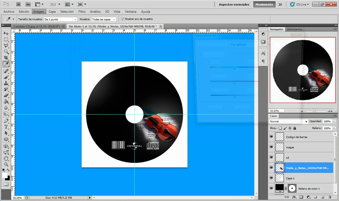Open CS Live services
This screenshot has height=201, width=339.
[299, 4]
